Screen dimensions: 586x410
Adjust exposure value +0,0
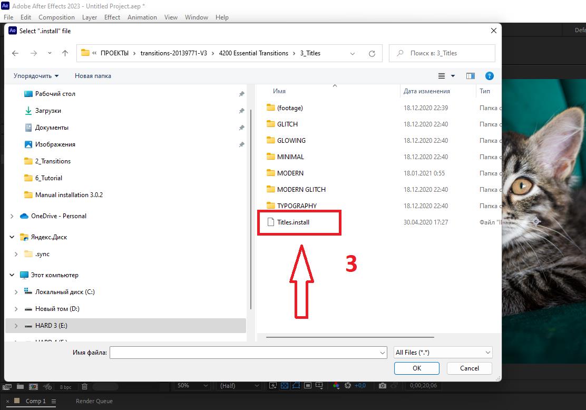pyautogui.click(x=360, y=385)
